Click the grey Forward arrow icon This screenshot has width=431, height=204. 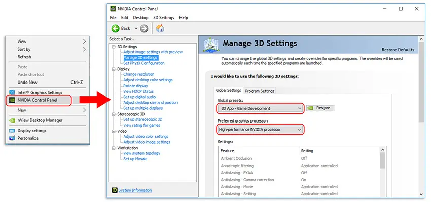point(144,28)
